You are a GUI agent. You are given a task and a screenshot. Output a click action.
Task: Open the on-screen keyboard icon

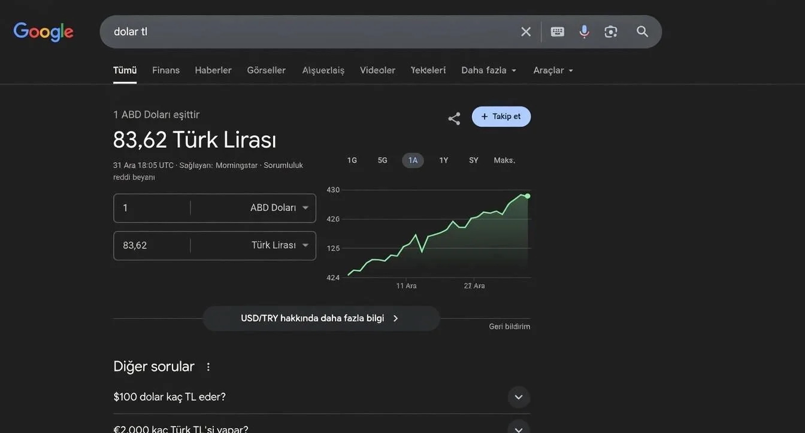coord(558,32)
